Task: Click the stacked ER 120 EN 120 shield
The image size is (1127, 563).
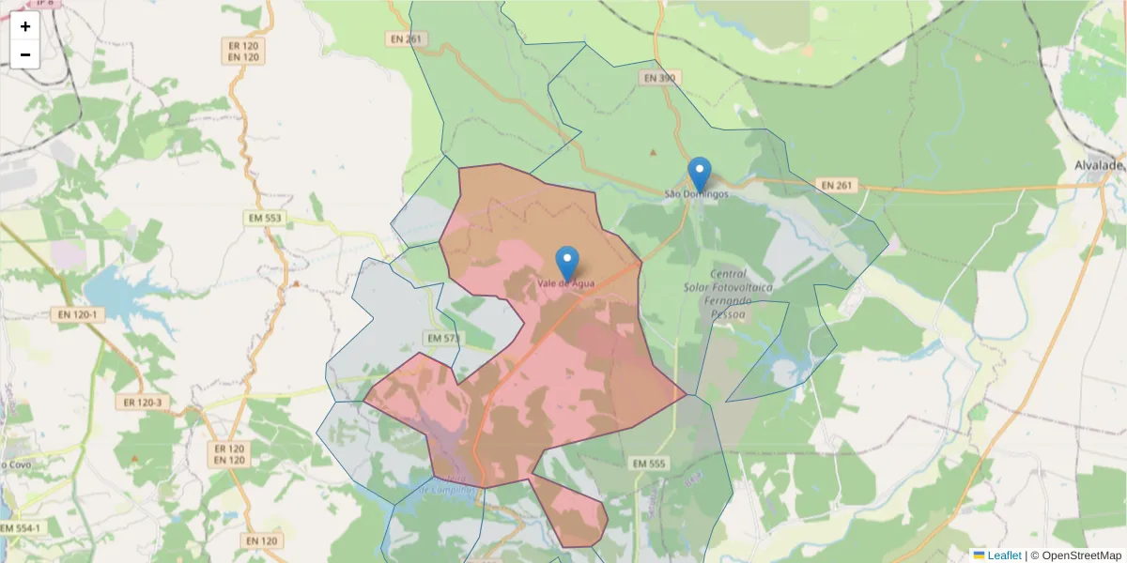Action: pos(241,49)
